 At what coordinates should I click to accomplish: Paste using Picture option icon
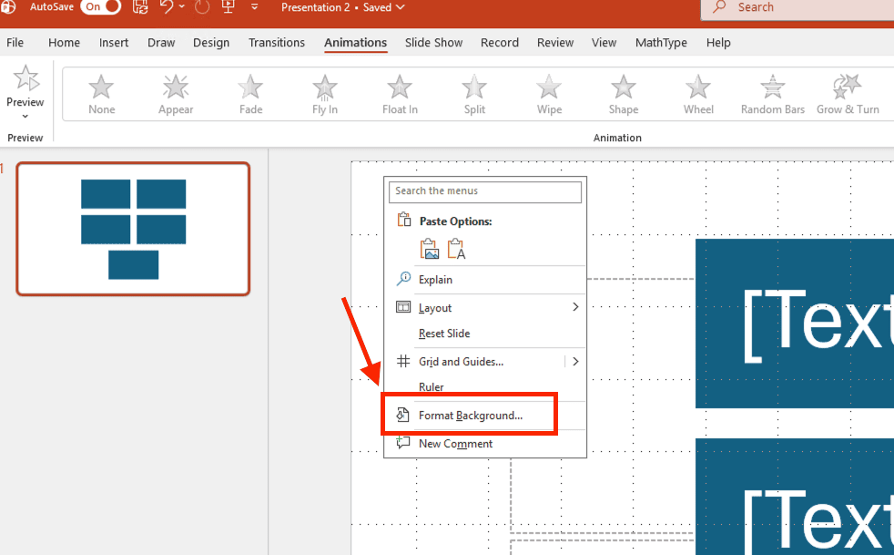pyautogui.click(x=430, y=249)
